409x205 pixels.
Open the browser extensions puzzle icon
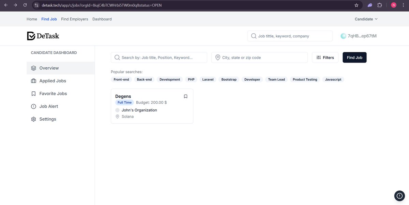point(380,5)
